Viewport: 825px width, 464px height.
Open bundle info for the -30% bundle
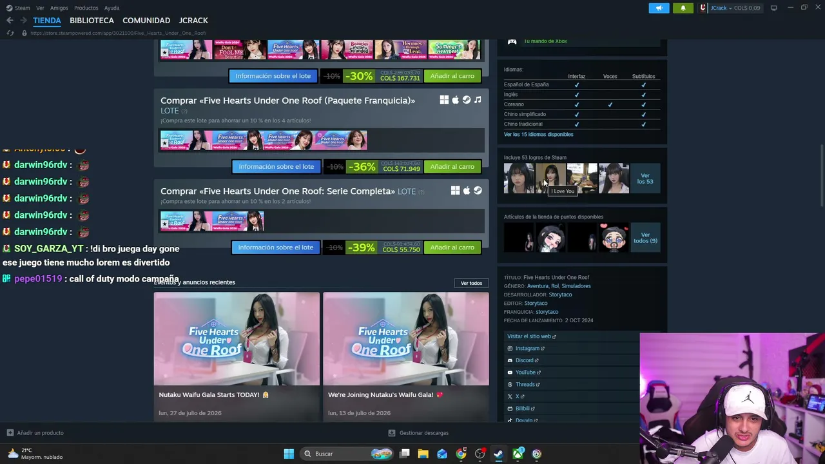click(x=273, y=76)
